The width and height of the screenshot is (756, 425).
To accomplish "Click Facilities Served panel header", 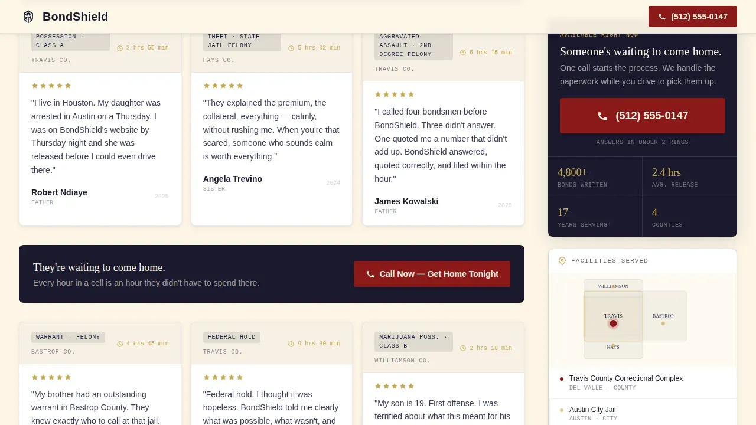I will click(x=643, y=261).
